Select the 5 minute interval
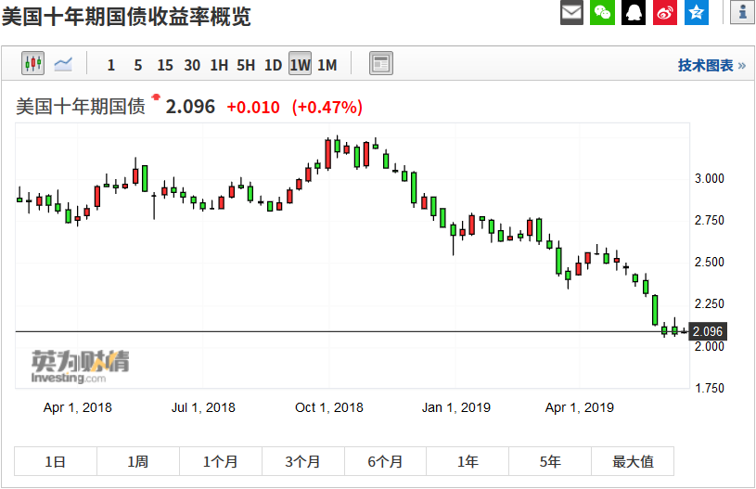This screenshot has height=489, width=756. point(138,65)
